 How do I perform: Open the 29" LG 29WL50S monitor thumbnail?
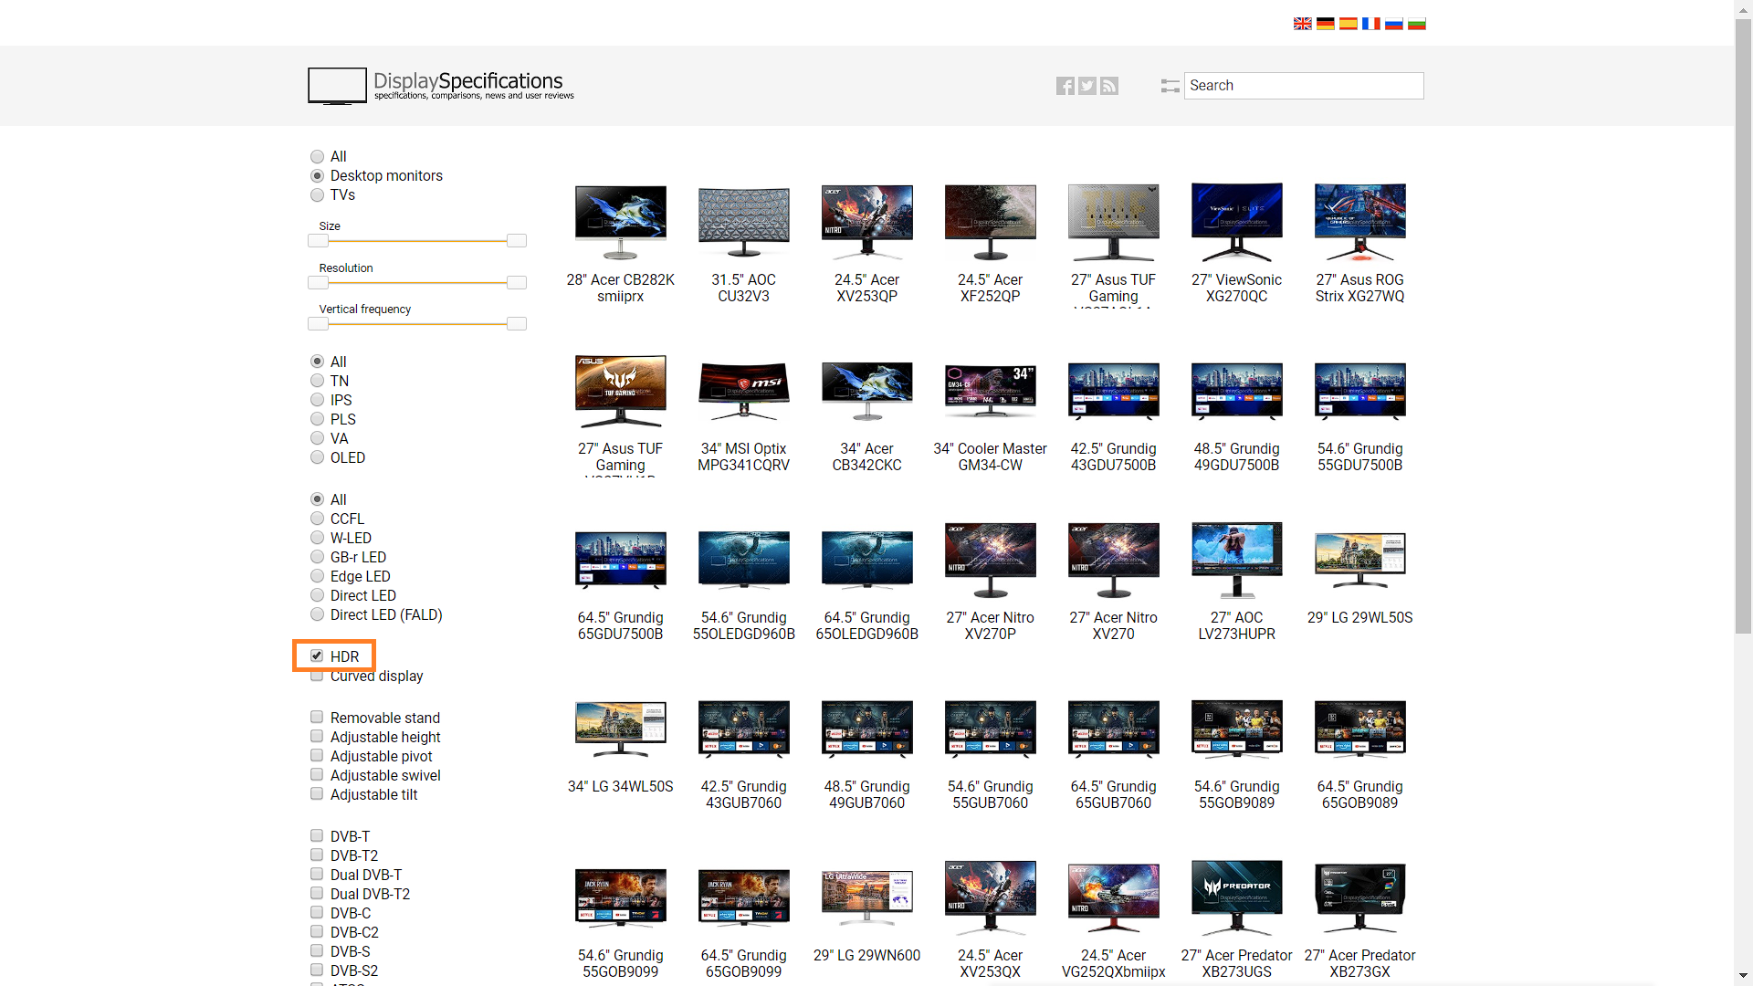pos(1360,560)
